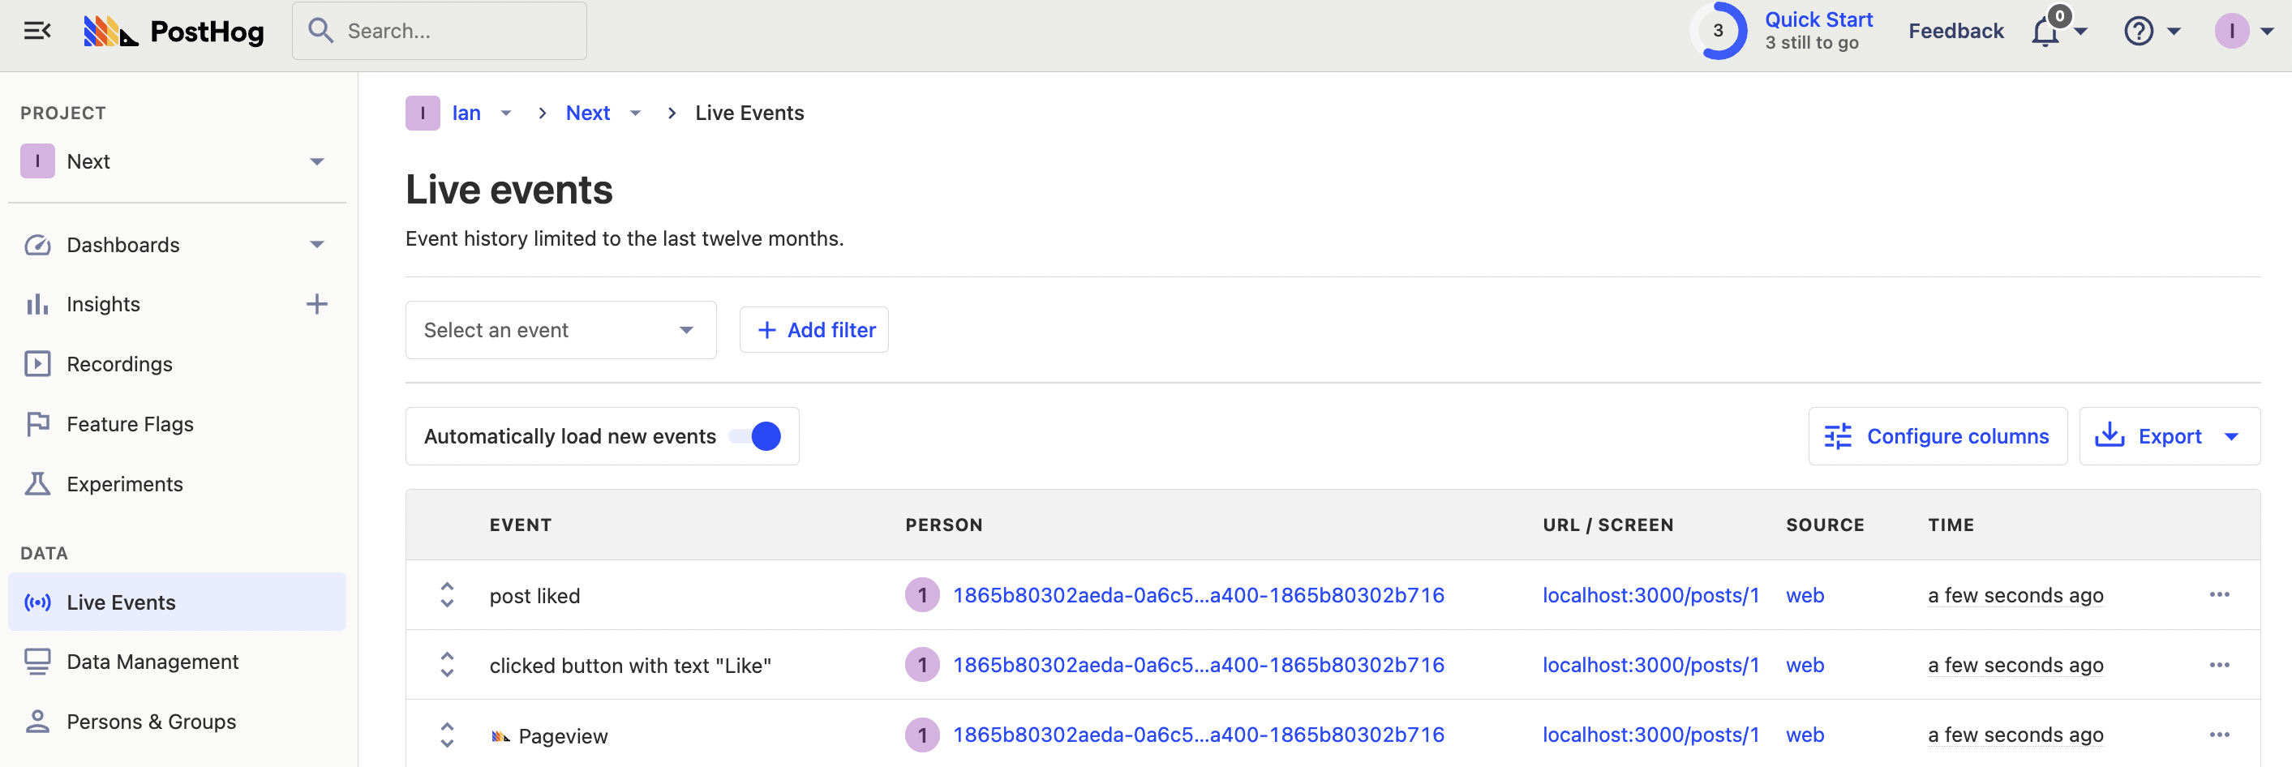The image size is (2292, 767).
Task: Click the Quick Start progress circle
Action: click(1718, 31)
